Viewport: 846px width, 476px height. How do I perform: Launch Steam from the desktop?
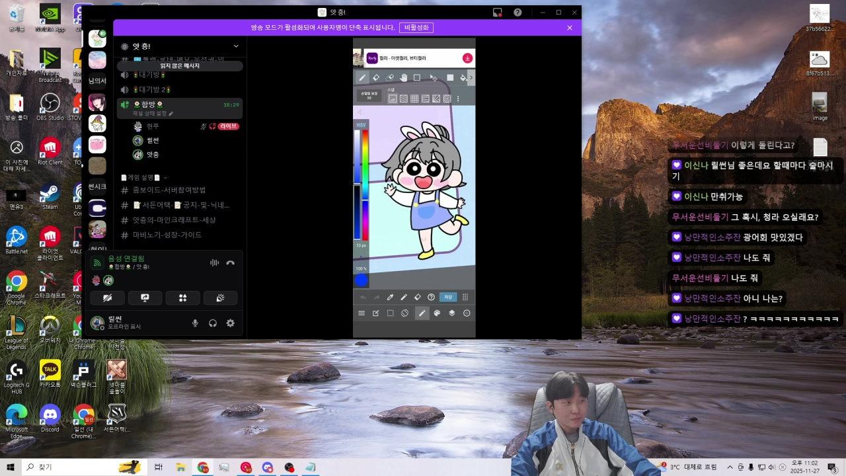(50, 194)
